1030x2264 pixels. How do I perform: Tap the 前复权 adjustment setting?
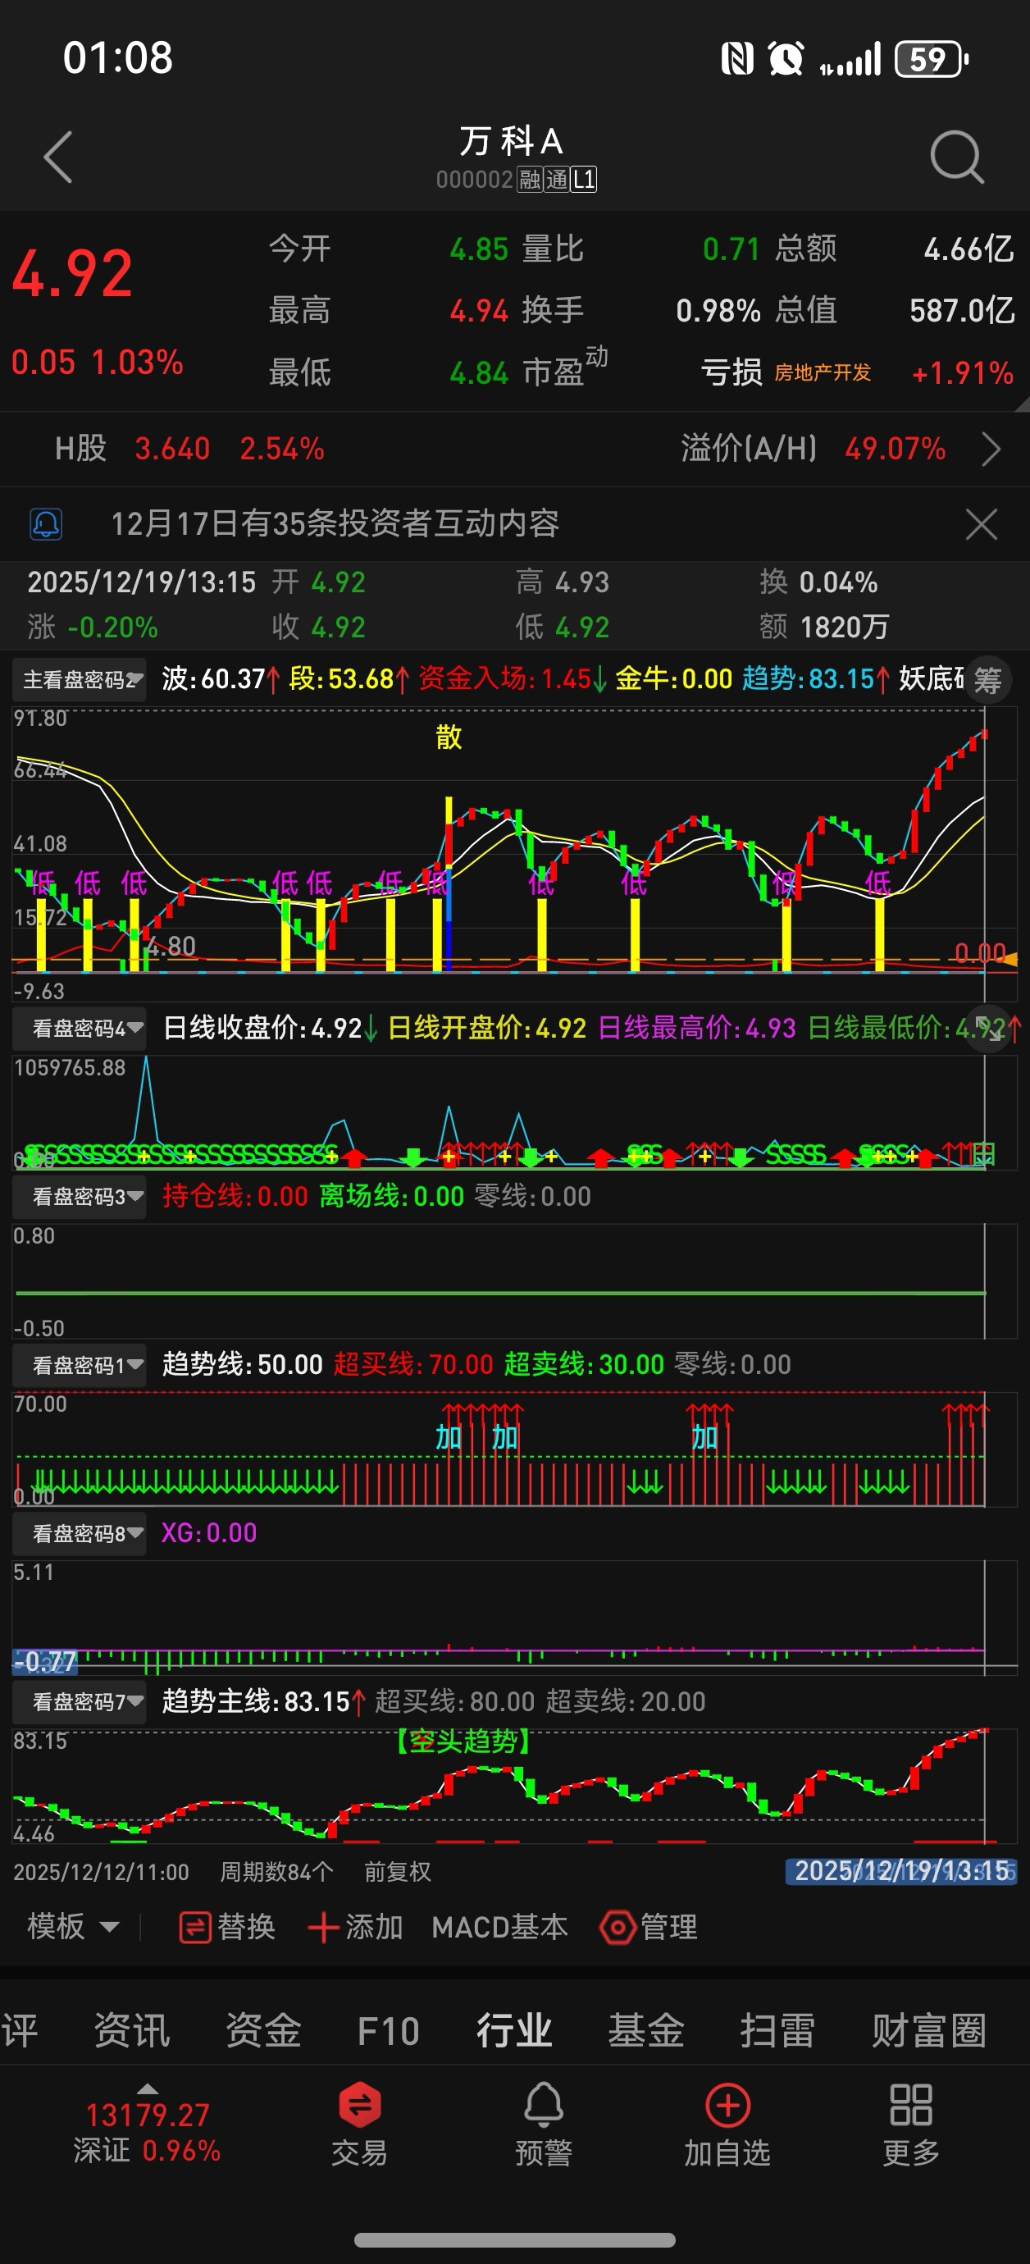398,1871
